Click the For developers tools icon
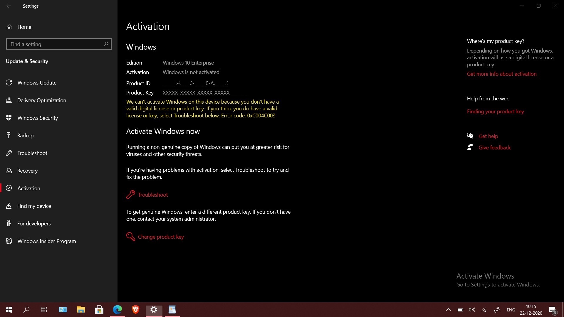The width and height of the screenshot is (564, 317). click(x=9, y=223)
